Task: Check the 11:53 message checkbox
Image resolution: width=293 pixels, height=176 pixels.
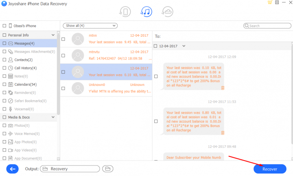Action: tap(156, 121)
